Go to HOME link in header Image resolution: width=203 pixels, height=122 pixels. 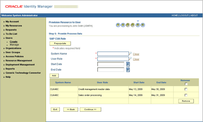coord(175,15)
